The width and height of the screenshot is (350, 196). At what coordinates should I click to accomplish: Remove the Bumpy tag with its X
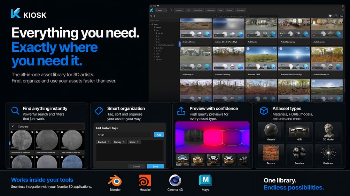point(124,142)
